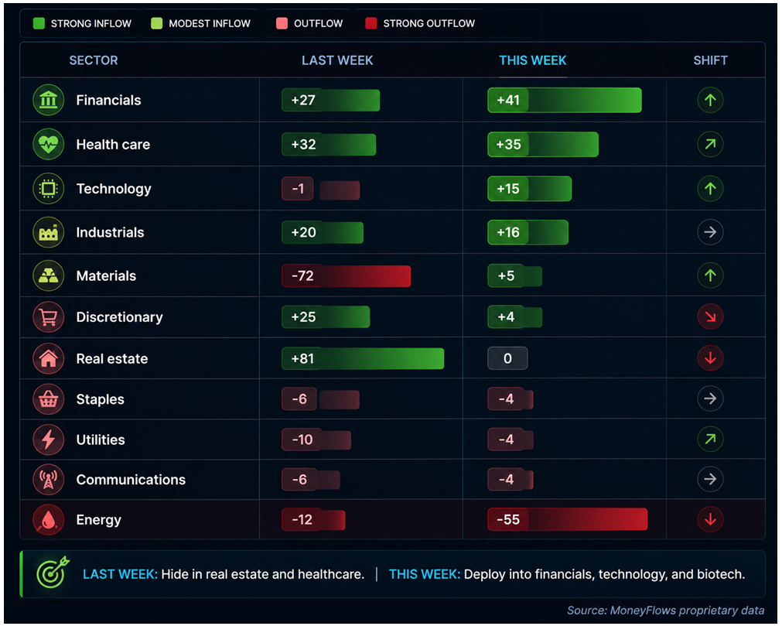Click Real estate red down-arrow shift icon

(x=710, y=358)
